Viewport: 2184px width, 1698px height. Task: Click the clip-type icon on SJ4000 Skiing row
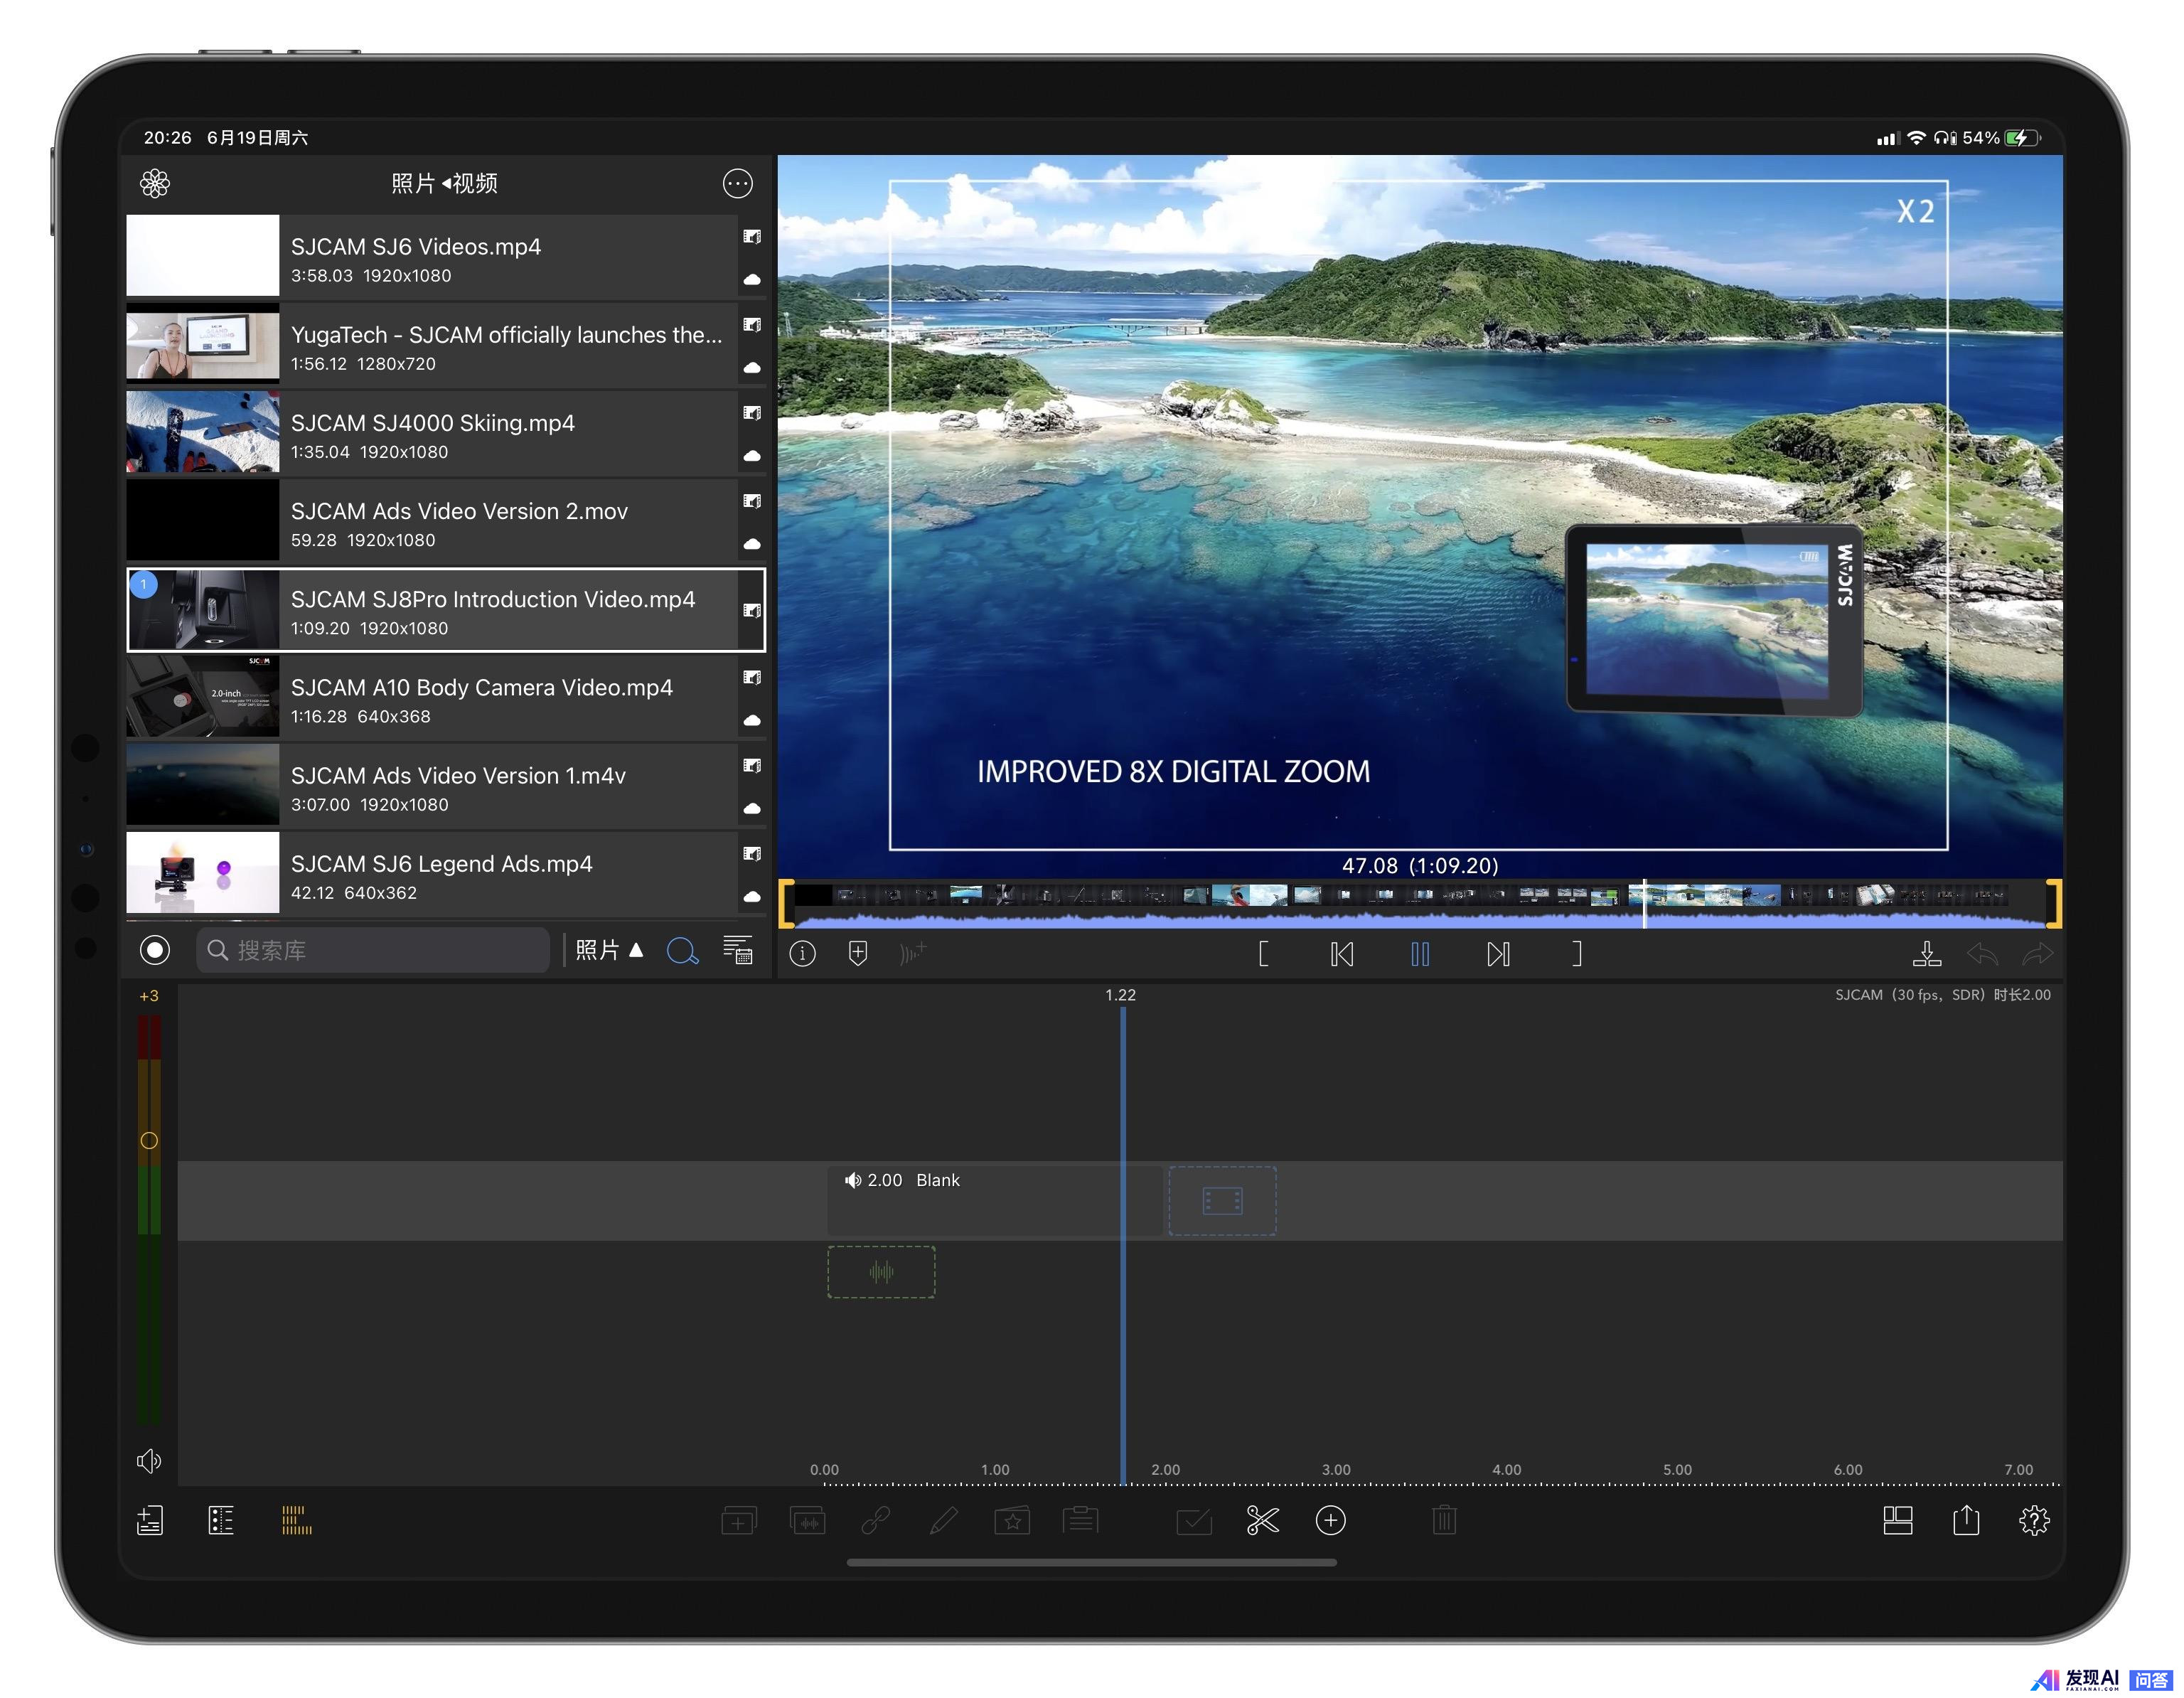(x=752, y=413)
